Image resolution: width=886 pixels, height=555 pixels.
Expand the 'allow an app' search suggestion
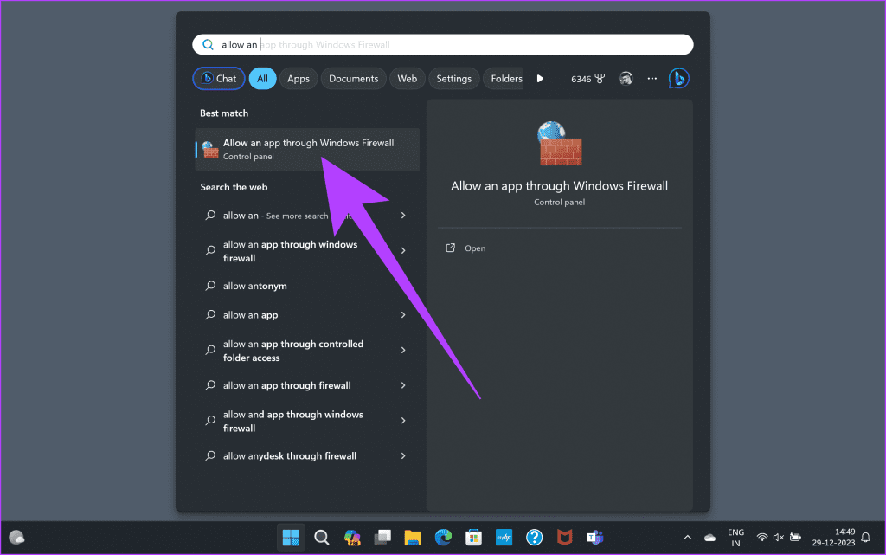(403, 314)
